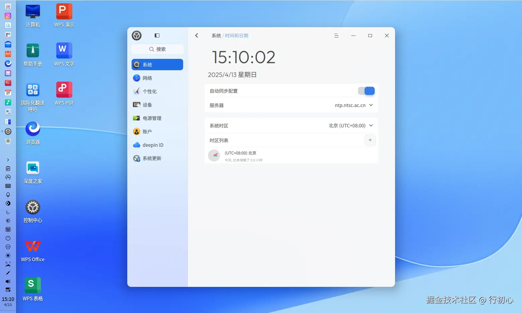Screen dimensions: 522x313
Task: Select 系统更新 in the settings sidebar
Action: [157, 158]
